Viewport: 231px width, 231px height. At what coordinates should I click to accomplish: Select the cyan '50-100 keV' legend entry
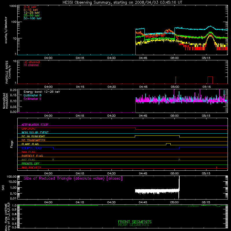[x=33, y=18]
